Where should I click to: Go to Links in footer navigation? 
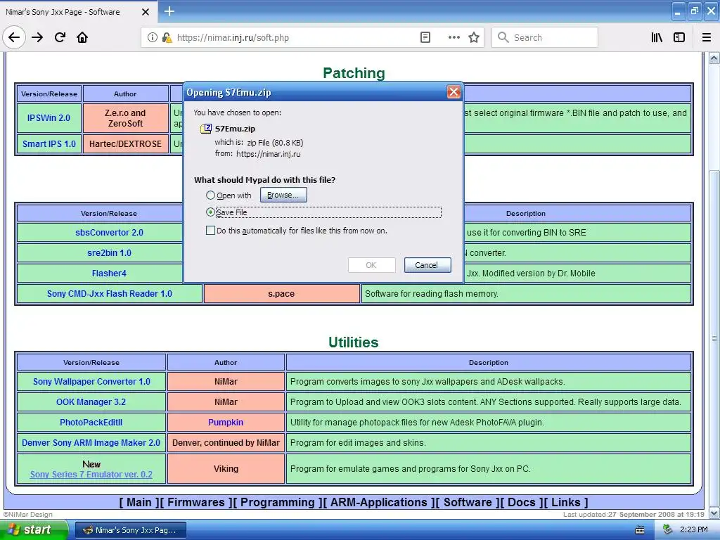coord(566,502)
